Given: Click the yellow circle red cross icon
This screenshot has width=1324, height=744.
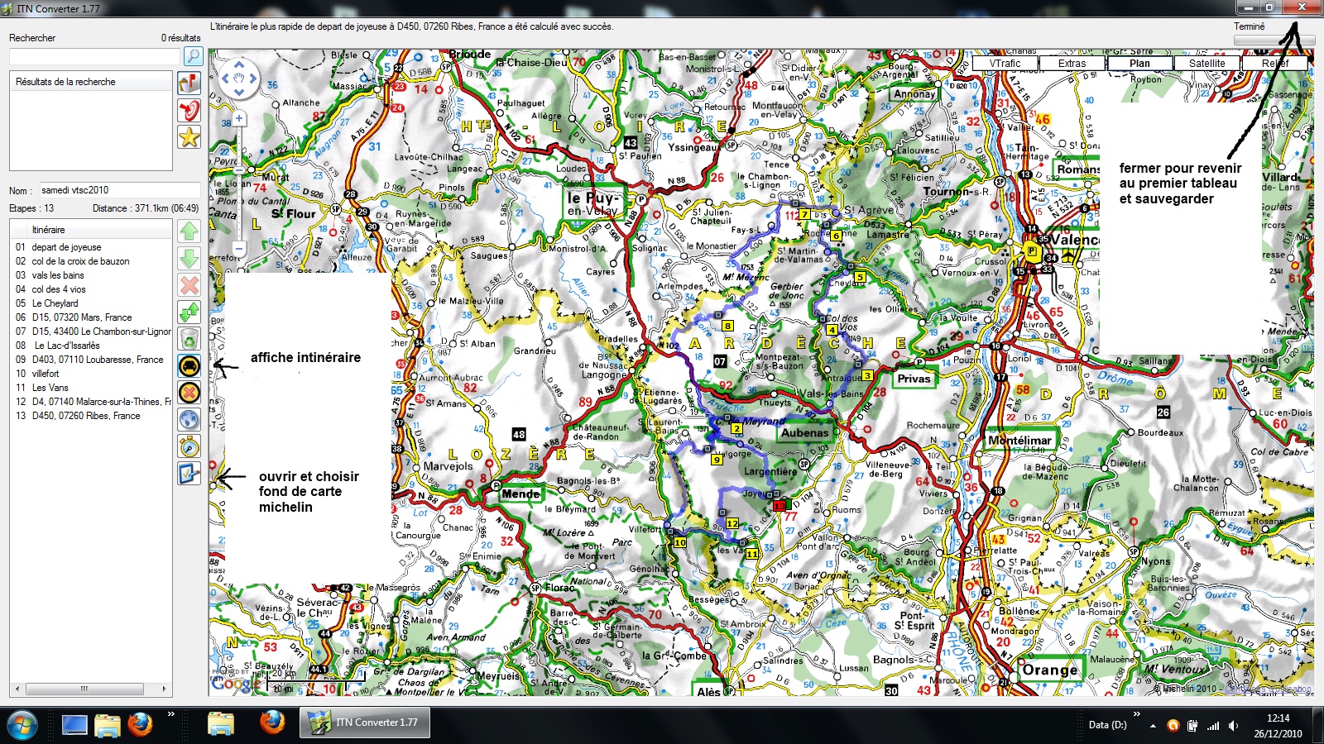Looking at the screenshot, I should 189,393.
